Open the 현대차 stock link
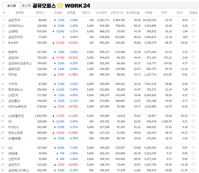This screenshot has width=199, height=173. pos(13,52)
